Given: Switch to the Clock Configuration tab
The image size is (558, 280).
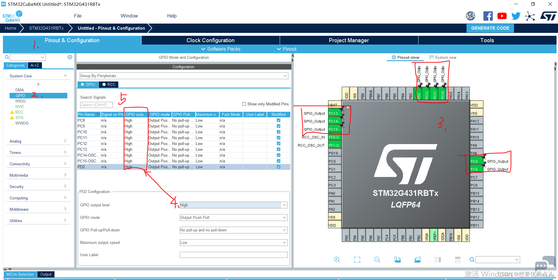Looking at the screenshot, I should [x=210, y=40].
